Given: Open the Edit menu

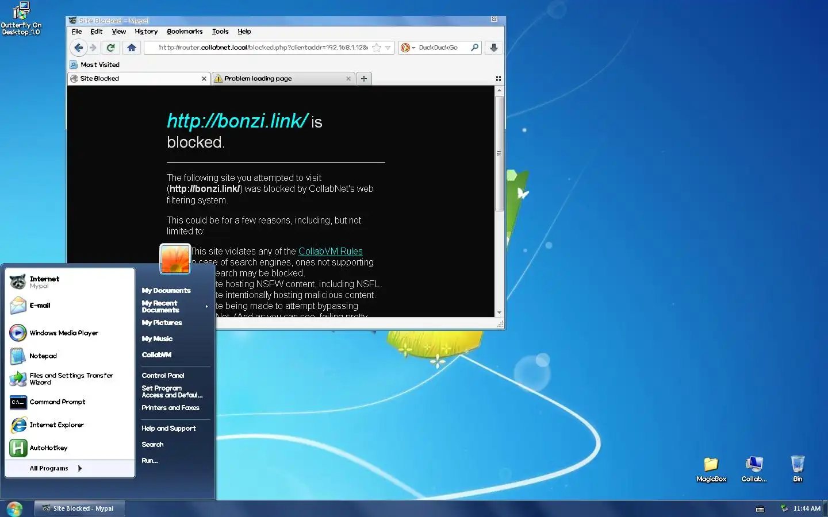Looking at the screenshot, I should 97,32.
